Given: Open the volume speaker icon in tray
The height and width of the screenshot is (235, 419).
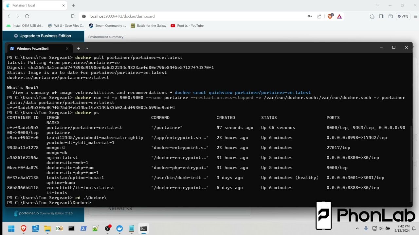Looking at the screenshot, I should (x=381, y=228).
